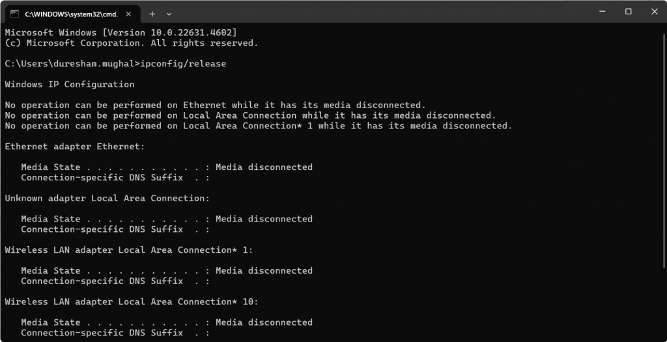
Task: Click the Wireless LAN adapter Connection* 1 heading
Action: click(129, 250)
